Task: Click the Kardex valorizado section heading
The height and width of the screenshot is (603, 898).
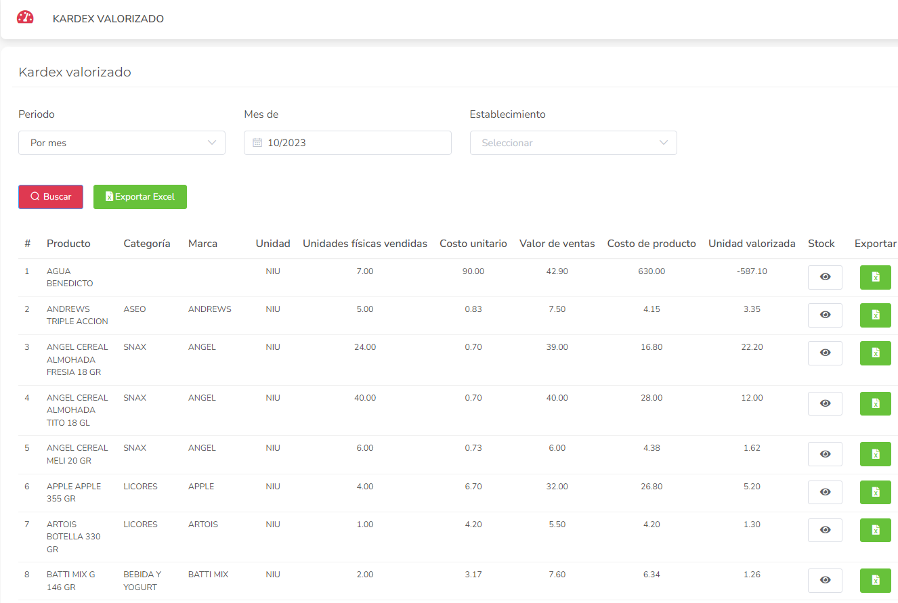Action: click(74, 72)
